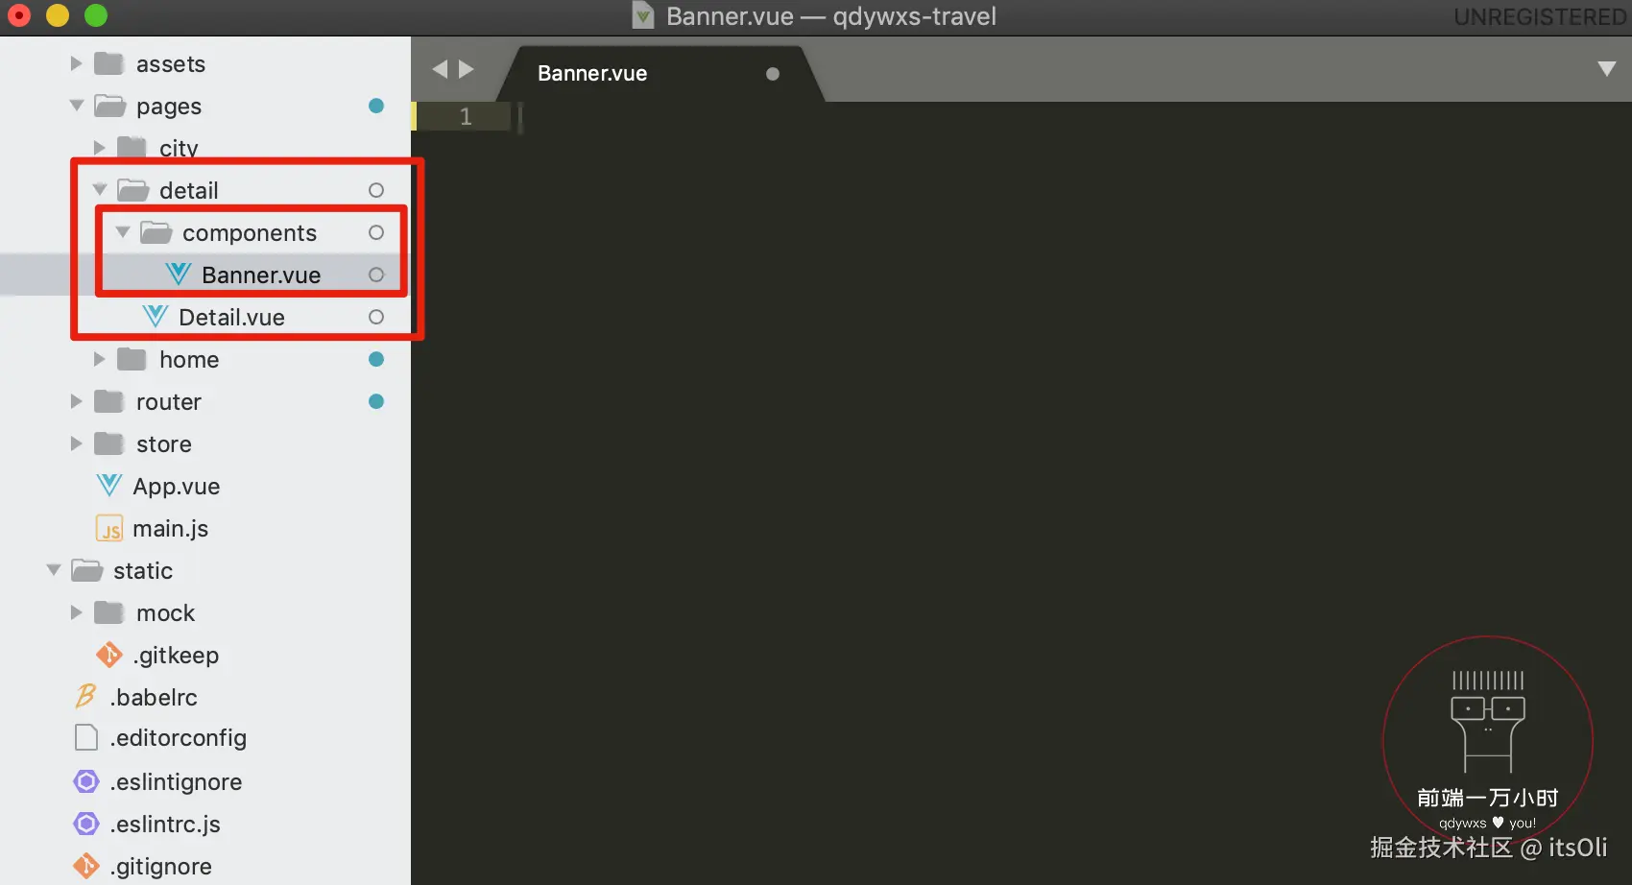Click the Vue icon beside App.vue
1632x885 pixels.
[x=109, y=486]
